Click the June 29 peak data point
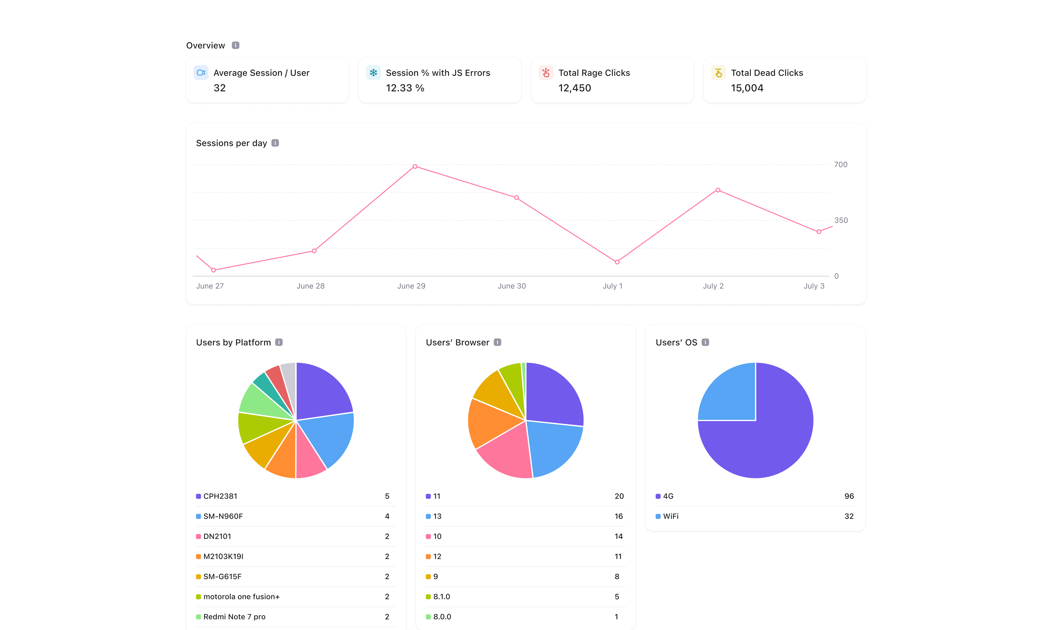Image resolution: width=1053 pixels, height=630 pixels. tap(415, 166)
